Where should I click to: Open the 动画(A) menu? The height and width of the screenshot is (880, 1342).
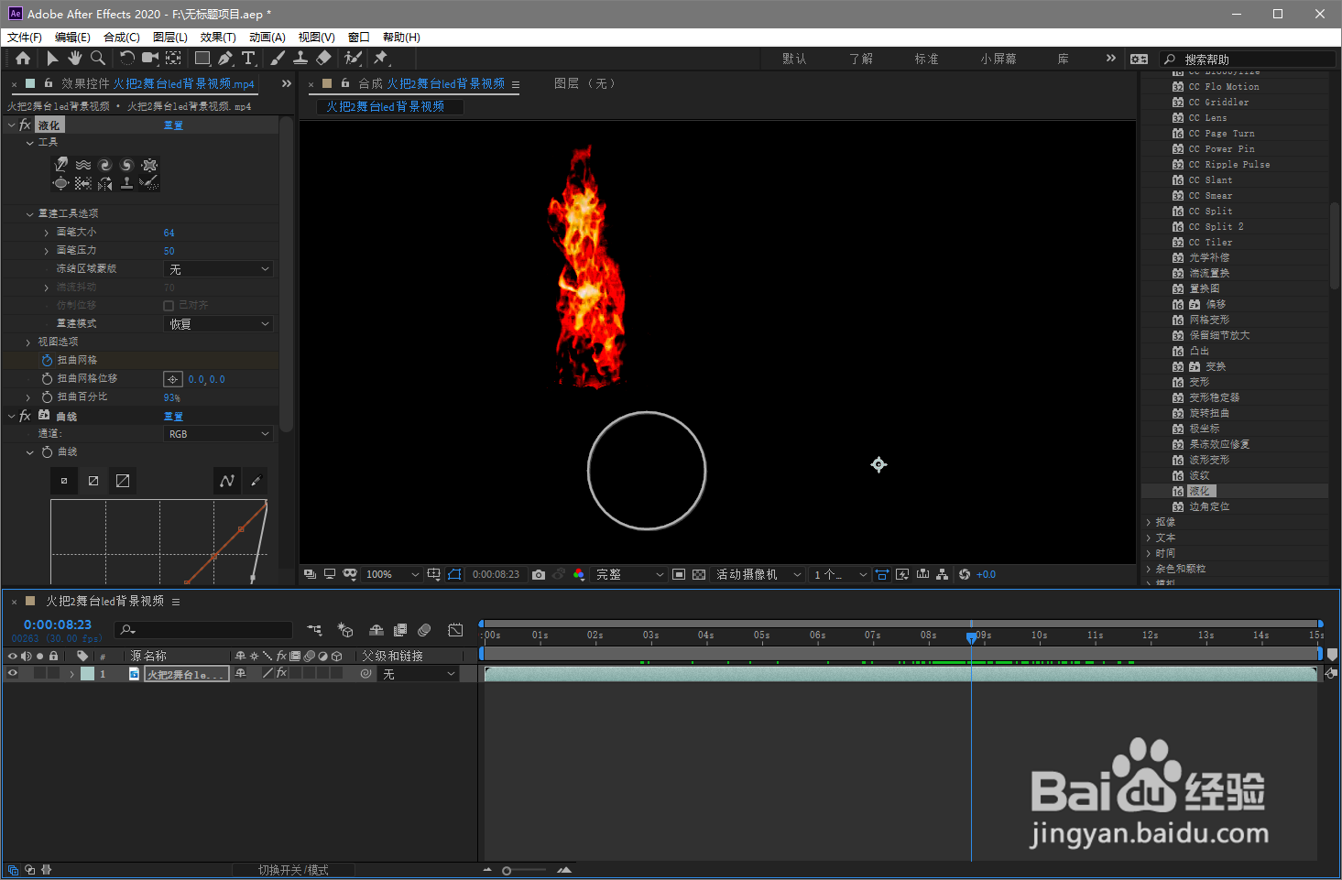267,38
